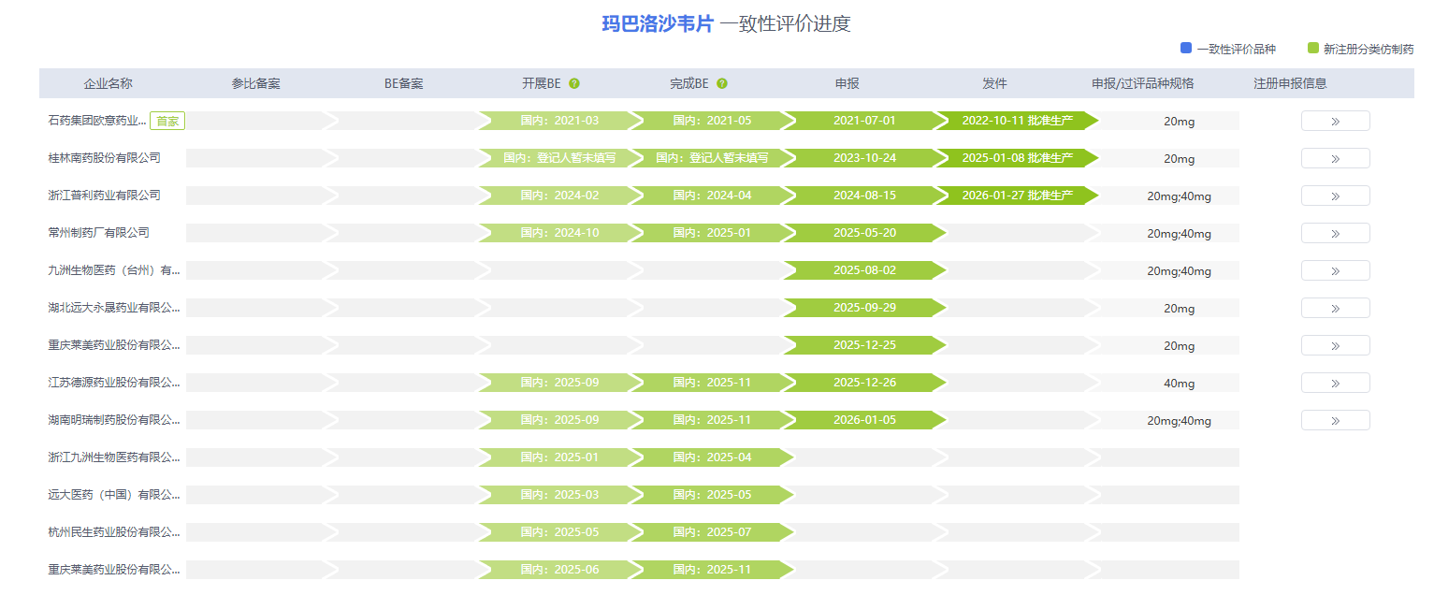Expand registration info for 江苏德源药业 row
Image resolution: width=1434 pixels, height=595 pixels.
(x=1335, y=383)
